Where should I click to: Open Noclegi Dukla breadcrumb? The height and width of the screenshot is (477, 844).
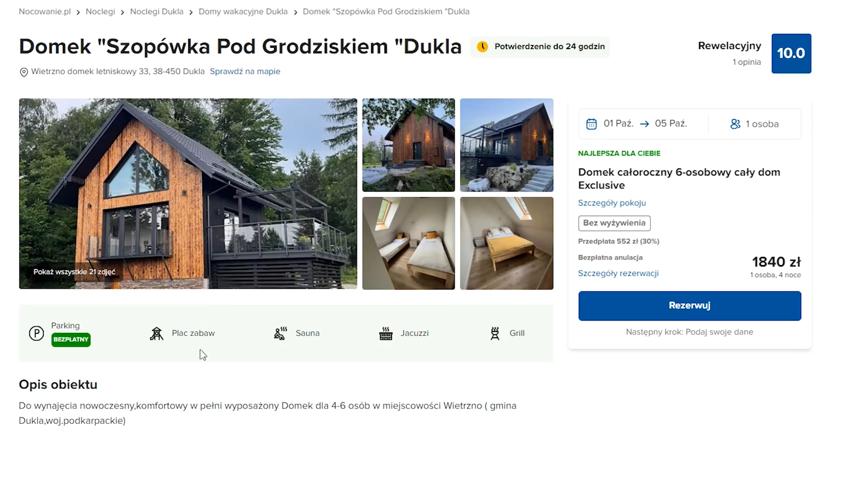pyautogui.click(x=156, y=11)
